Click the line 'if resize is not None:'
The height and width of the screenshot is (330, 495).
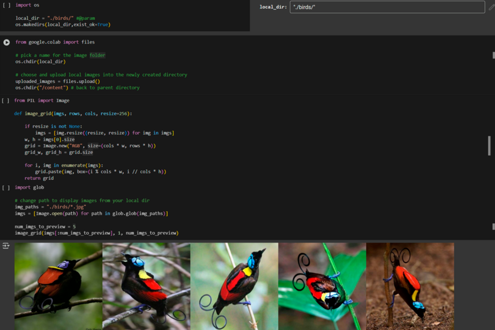tap(53, 127)
